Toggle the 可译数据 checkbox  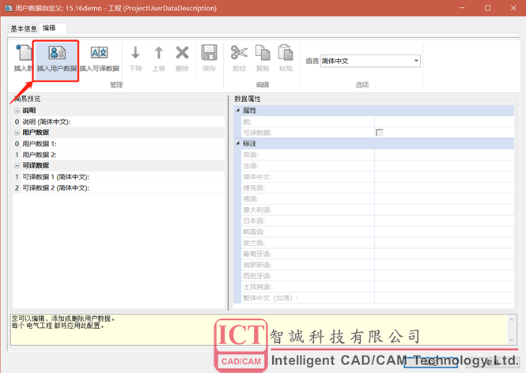coord(380,133)
